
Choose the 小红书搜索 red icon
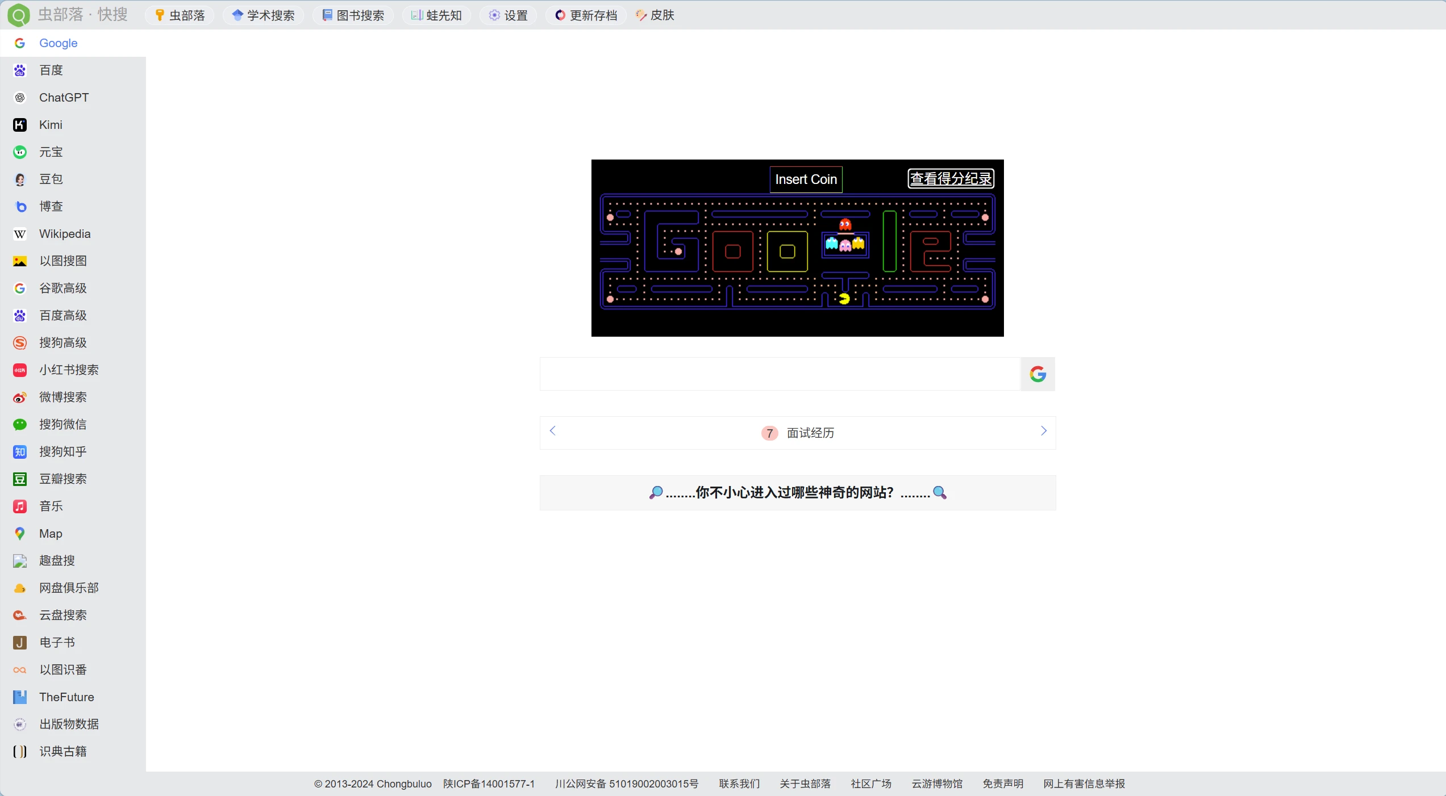[20, 370]
